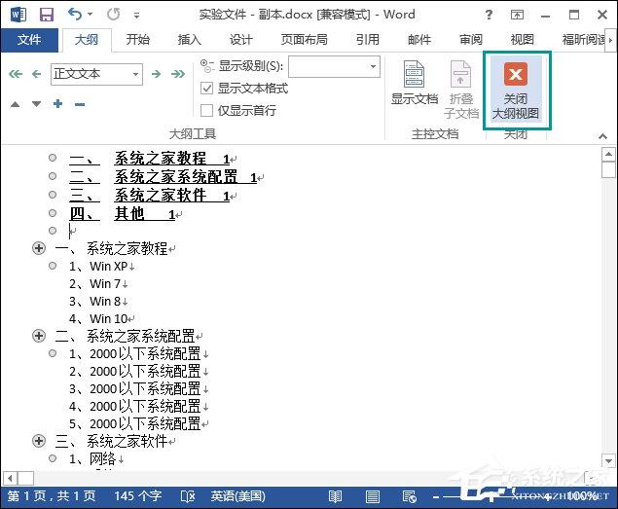Expand heading 三、系统之家软件 plus symbol
The width and height of the screenshot is (618, 509).
coord(39,441)
